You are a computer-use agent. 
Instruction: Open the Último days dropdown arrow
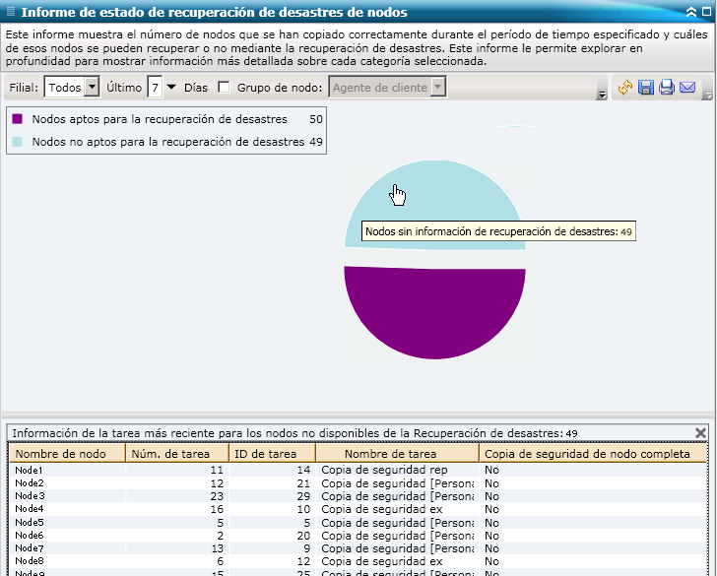[171, 88]
